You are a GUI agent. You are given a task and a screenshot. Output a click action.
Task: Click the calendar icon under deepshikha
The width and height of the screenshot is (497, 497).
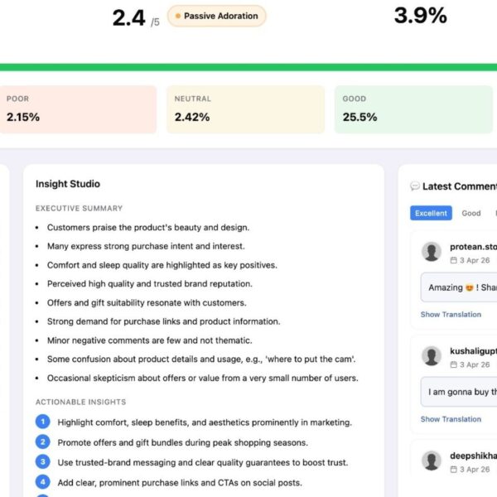tap(453, 469)
